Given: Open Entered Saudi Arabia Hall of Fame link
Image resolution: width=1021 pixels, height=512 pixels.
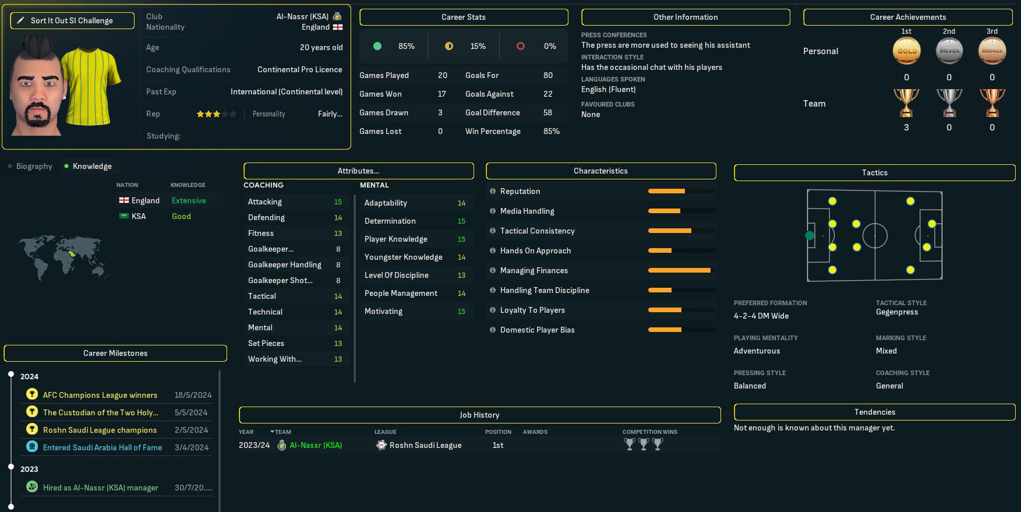Looking at the screenshot, I should coord(103,447).
